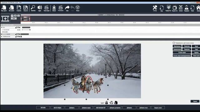This screenshot has width=200, height=112.
Task: Remove the Stretch sub-row with its X
Action: pos(20,30)
